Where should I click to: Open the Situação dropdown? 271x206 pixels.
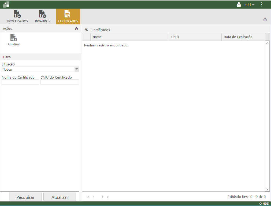[x=77, y=69]
